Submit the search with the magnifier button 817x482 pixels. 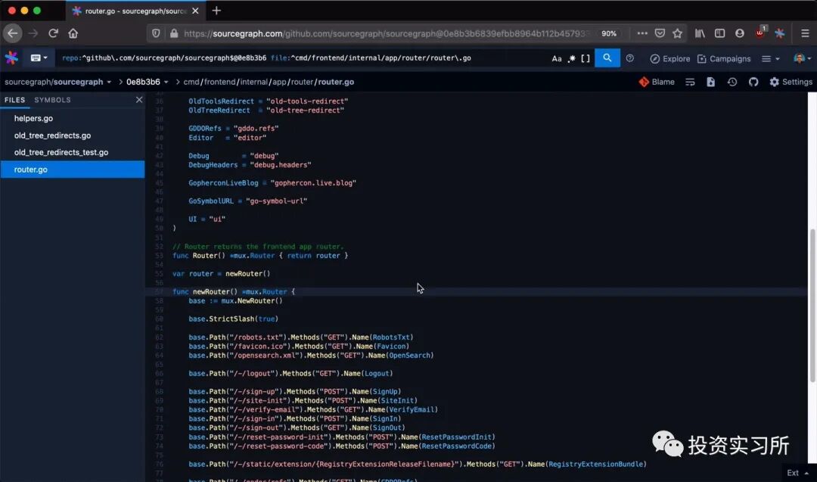point(607,58)
